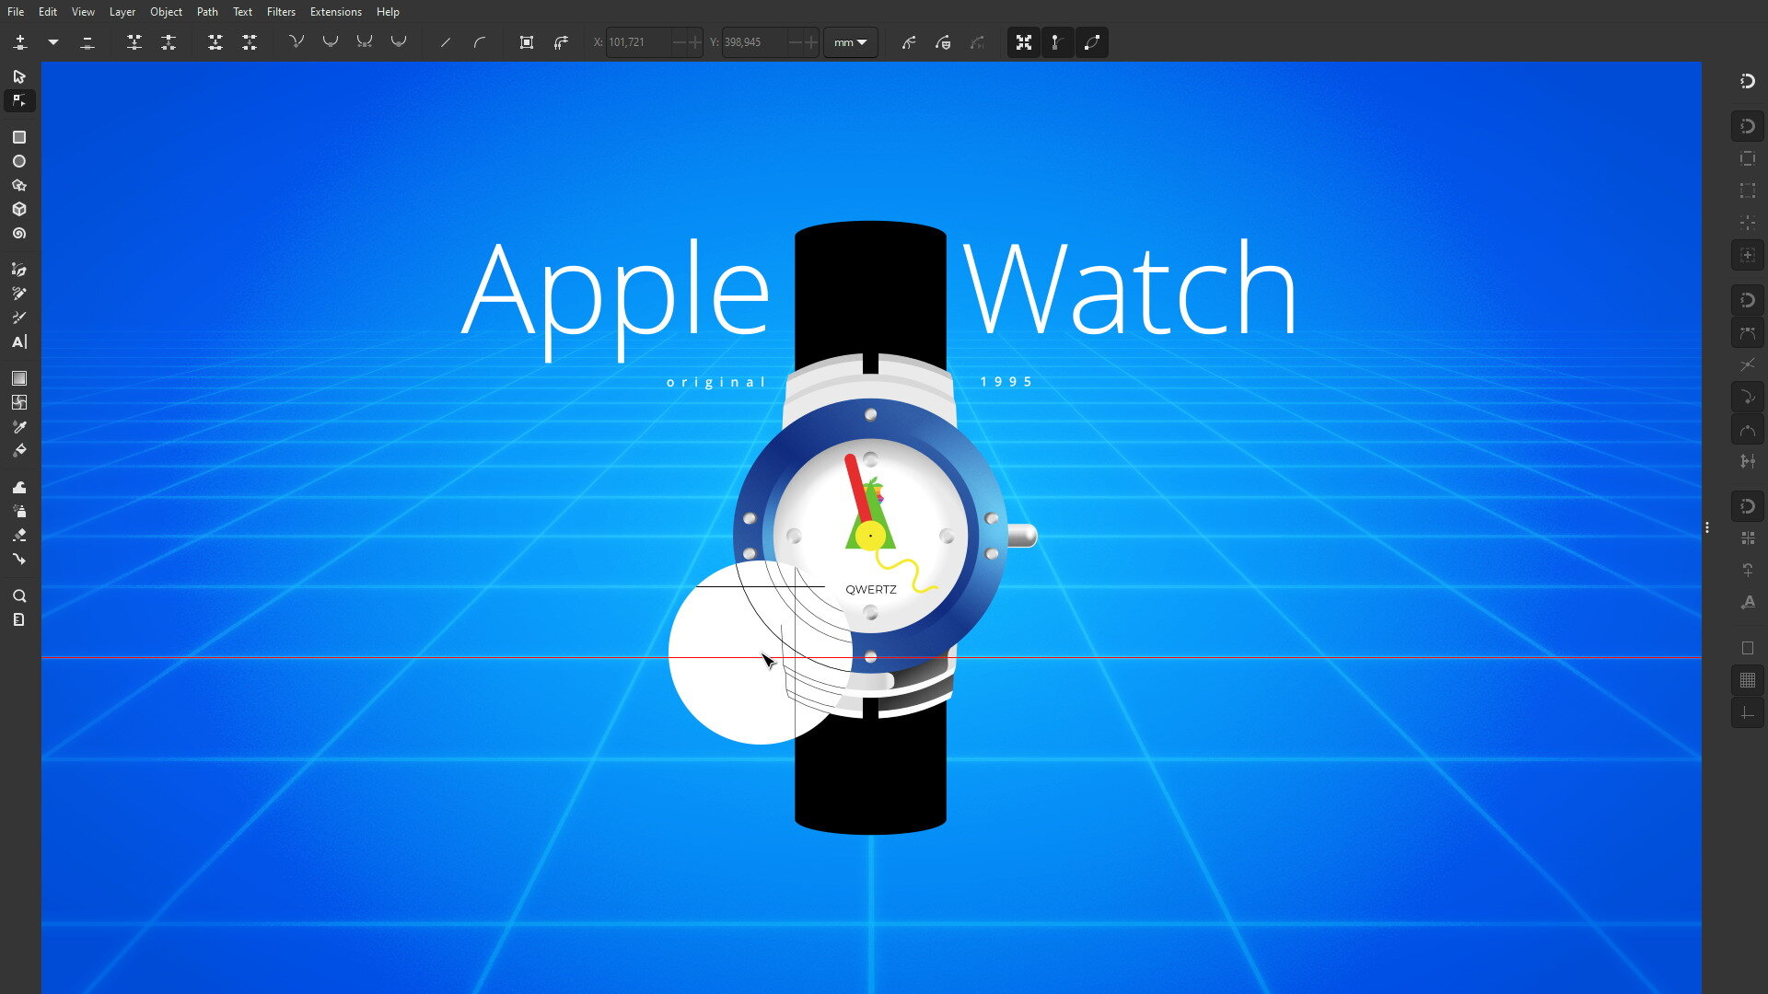This screenshot has width=1768, height=994.
Task: Convert object to path
Action: point(527,42)
